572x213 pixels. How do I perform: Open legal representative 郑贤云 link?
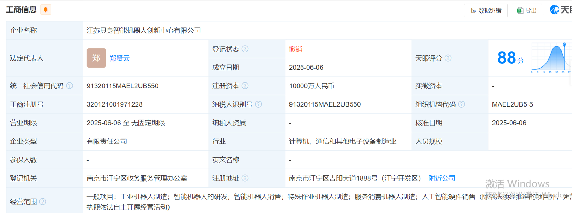point(120,58)
